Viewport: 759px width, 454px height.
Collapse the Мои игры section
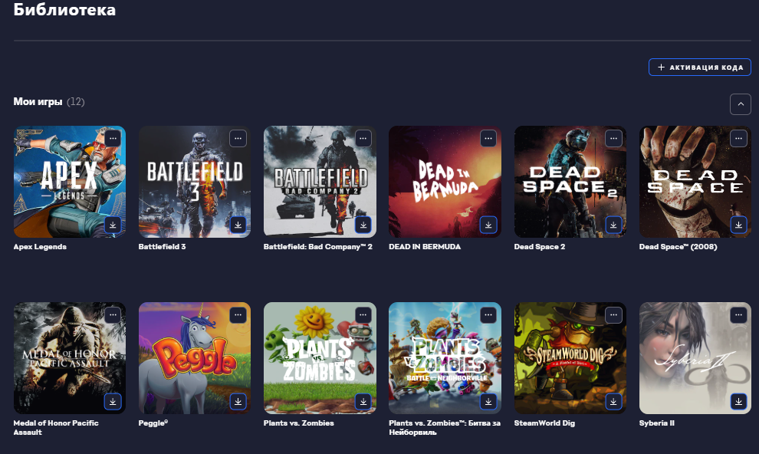[x=741, y=104]
